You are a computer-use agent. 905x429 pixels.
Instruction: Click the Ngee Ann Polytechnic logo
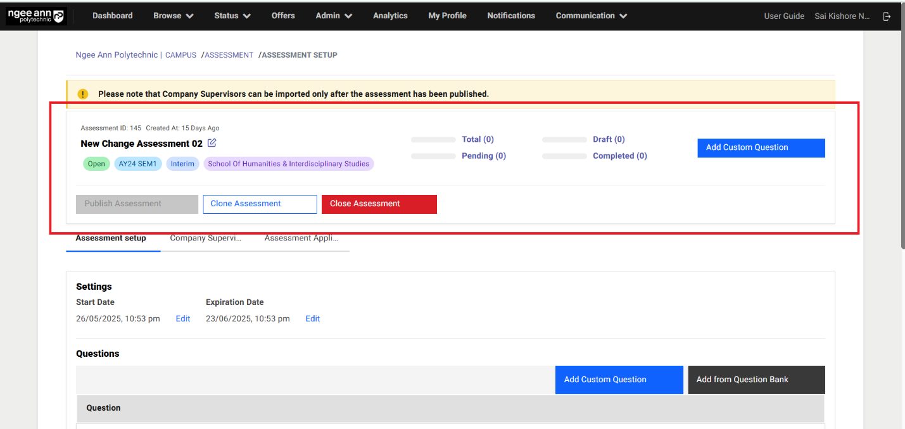pyautogui.click(x=36, y=16)
